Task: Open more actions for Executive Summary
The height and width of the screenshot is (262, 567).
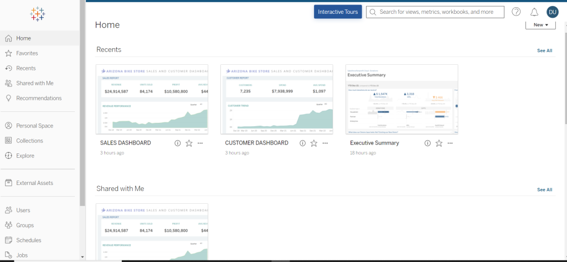Action: pyautogui.click(x=450, y=143)
